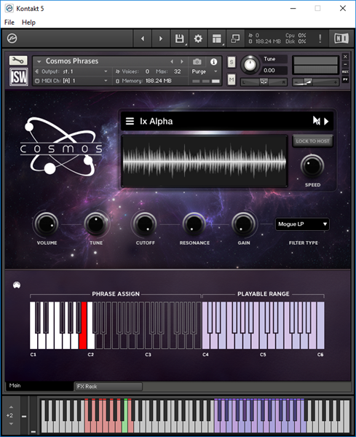Load next instrument via small right arrow in header
The image size is (356, 437).
coord(182,61)
